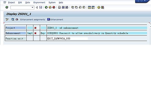Go to Next Page icon
Viewport: 151px width, 103px height.
tap(80, 7)
